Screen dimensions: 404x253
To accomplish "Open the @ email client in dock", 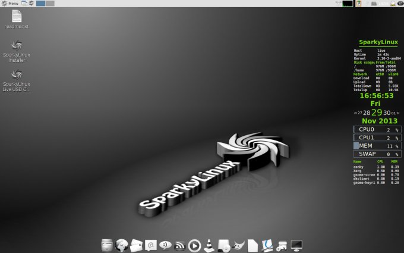I will coord(151,245).
